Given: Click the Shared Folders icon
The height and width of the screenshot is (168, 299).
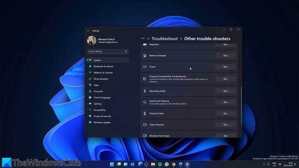Looking at the screenshot, I should 145,113.
